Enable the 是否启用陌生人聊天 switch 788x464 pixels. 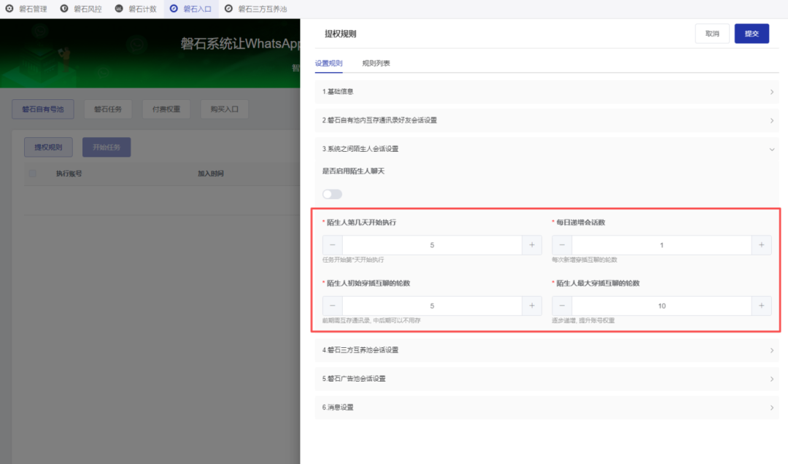pos(332,193)
